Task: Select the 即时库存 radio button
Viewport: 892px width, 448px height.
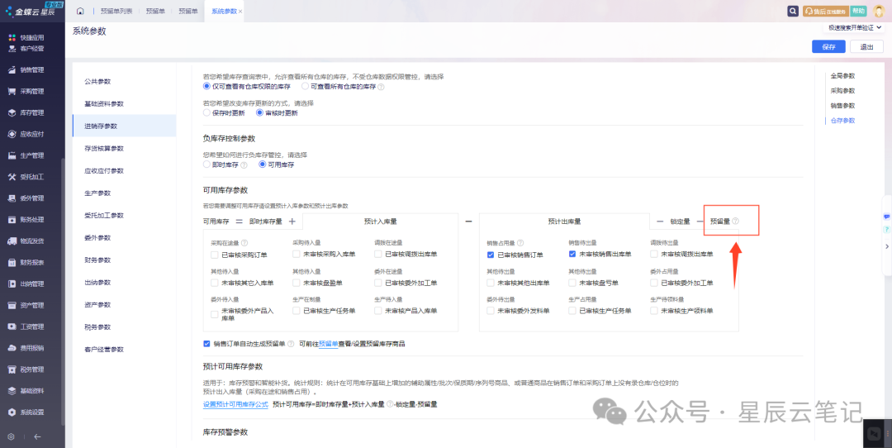Action: pos(206,164)
